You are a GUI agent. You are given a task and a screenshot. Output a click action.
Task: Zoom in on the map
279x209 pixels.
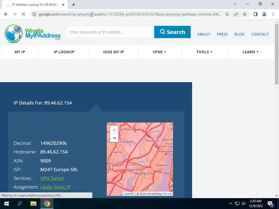pos(114,130)
